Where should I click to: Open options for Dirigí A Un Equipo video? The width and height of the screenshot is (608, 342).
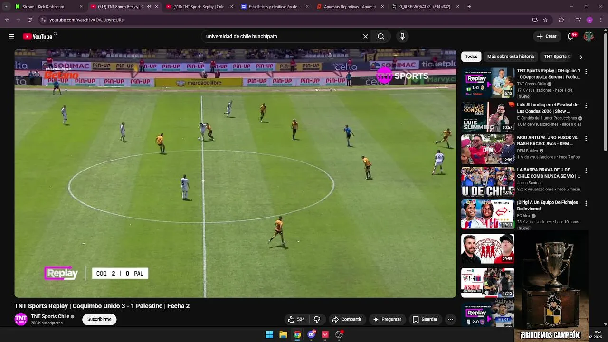pos(586,203)
